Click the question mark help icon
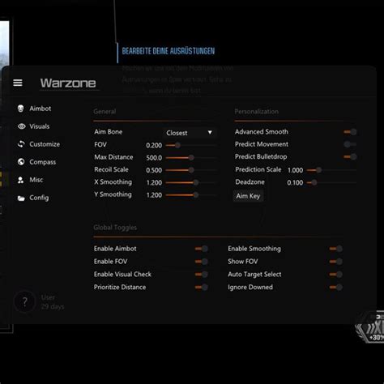384x384 pixels. point(24,301)
